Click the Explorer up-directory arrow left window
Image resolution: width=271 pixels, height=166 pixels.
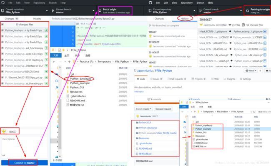tap(69, 62)
